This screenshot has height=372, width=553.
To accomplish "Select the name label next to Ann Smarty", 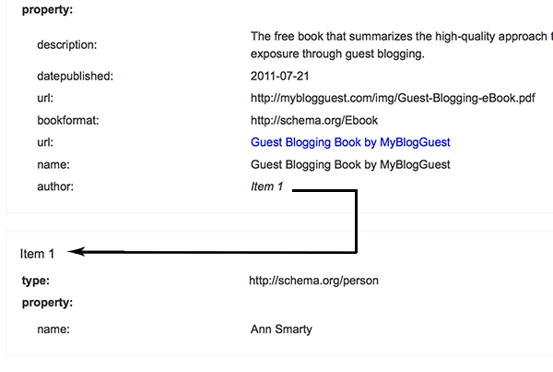I will click(x=53, y=330).
